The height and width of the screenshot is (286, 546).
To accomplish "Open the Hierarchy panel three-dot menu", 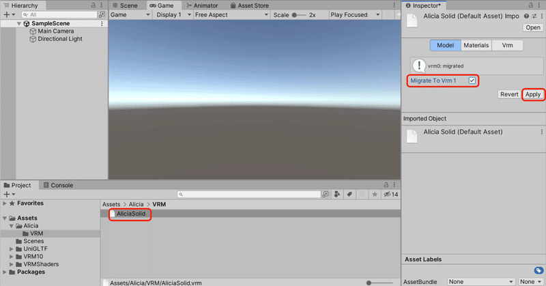I will tap(101, 5).
